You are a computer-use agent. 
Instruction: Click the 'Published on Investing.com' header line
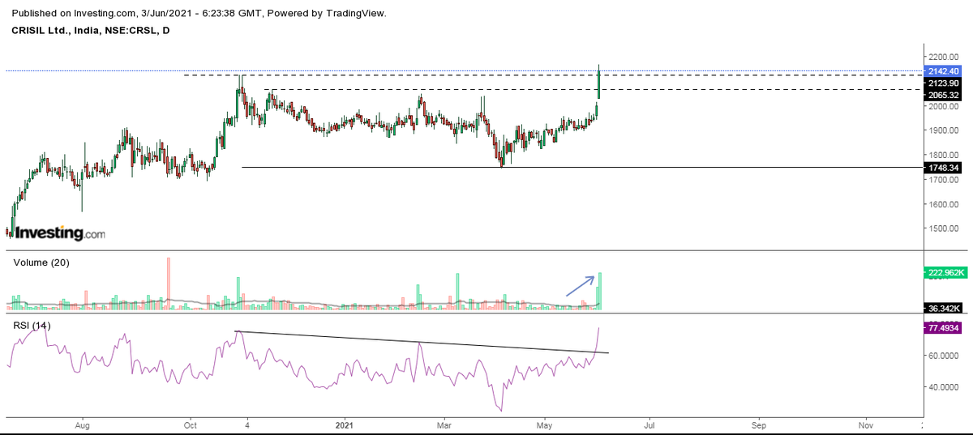click(200, 14)
